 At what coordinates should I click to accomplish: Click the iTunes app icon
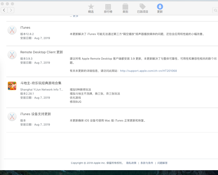coord(12,30)
